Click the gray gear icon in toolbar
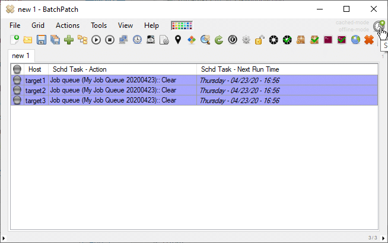388x243 pixels. [246, 40]
